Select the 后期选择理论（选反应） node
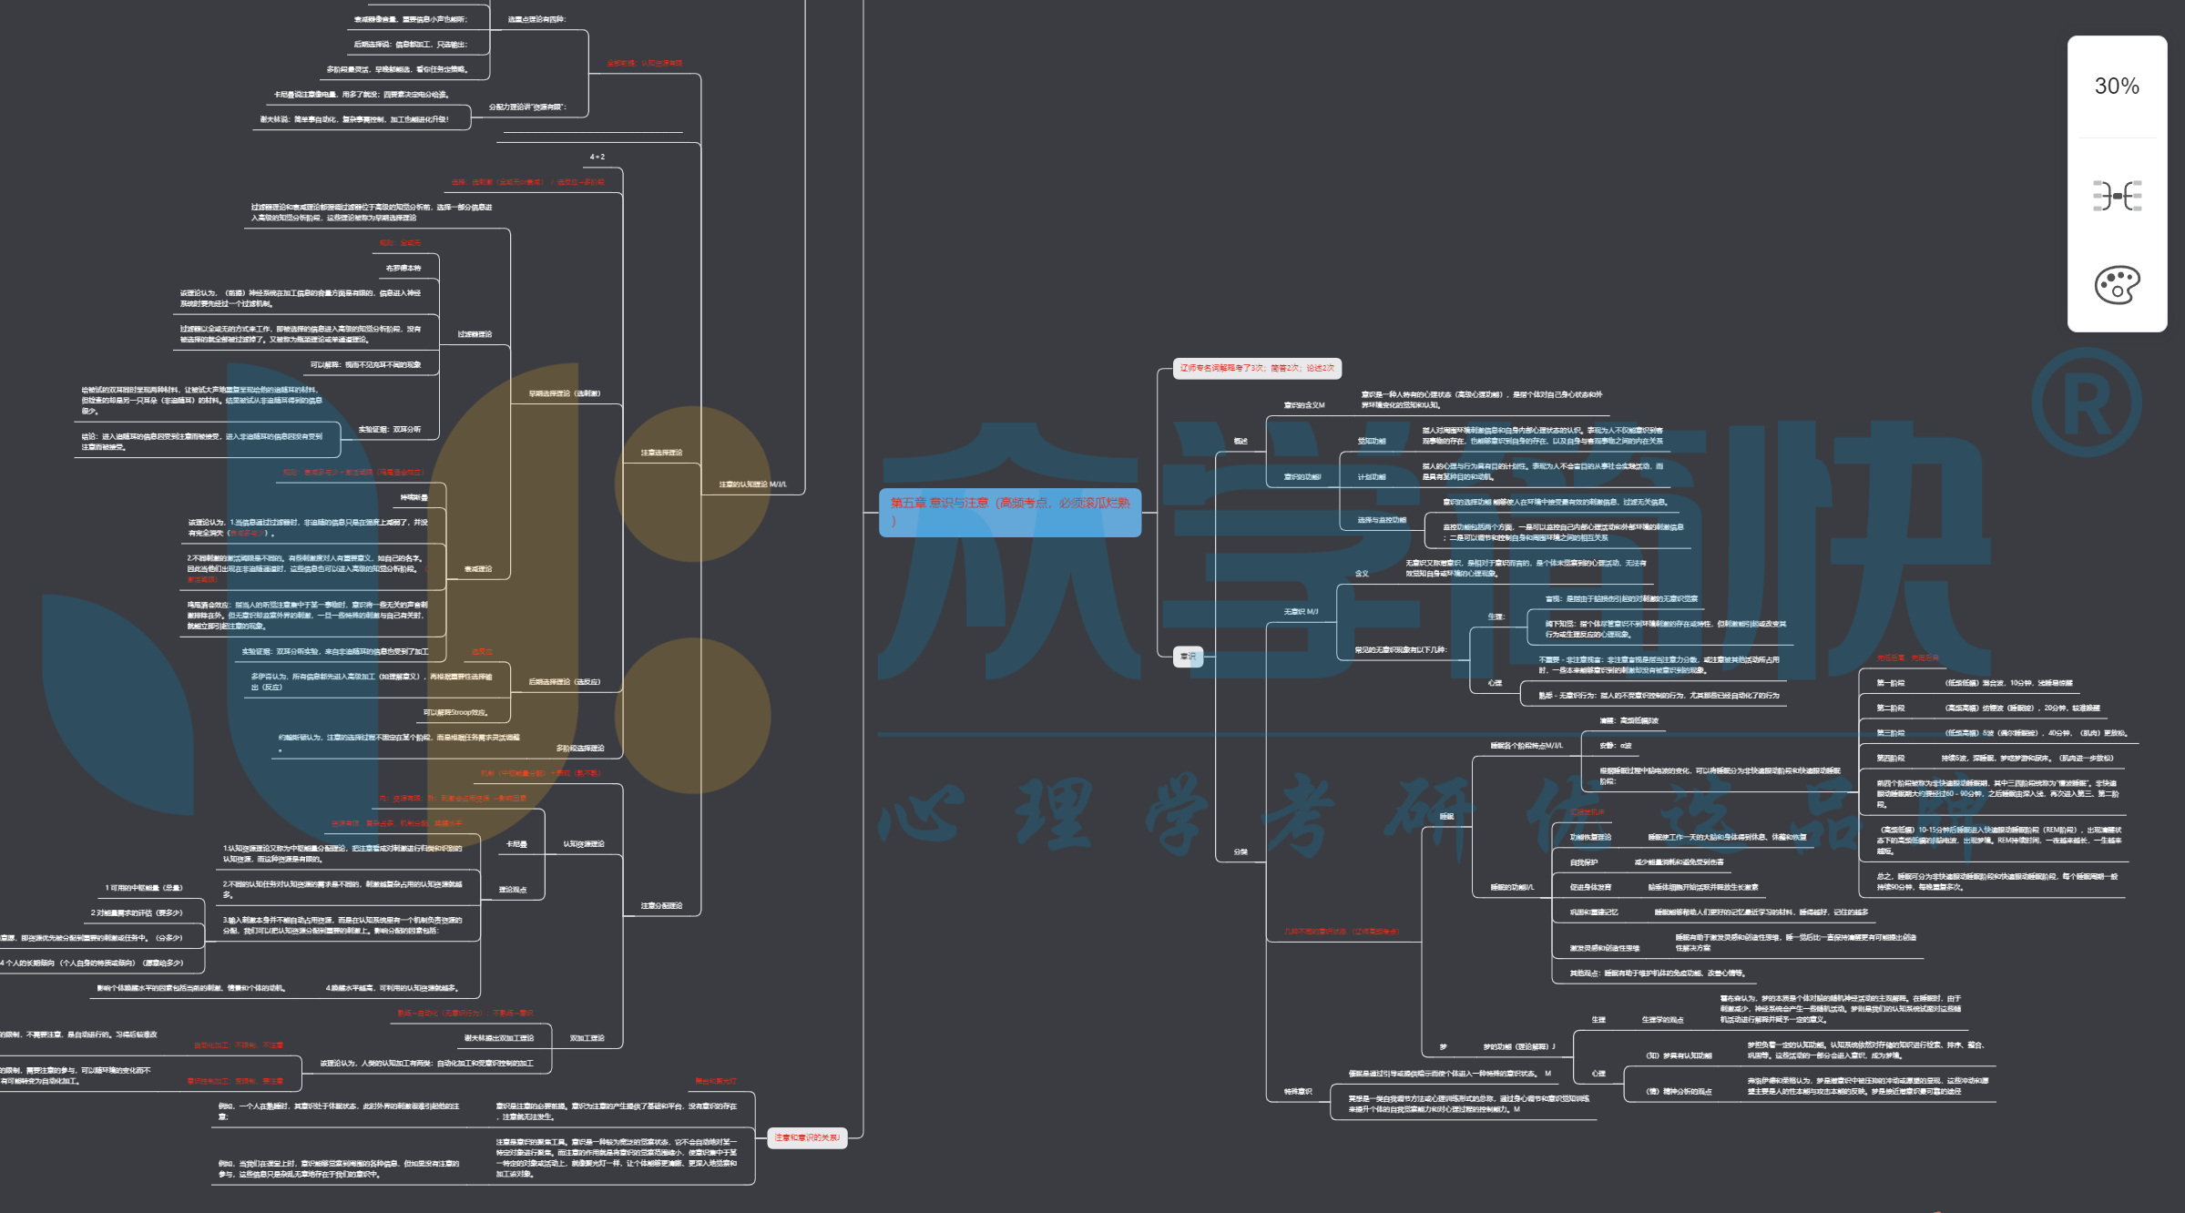This screenshot has width=2185, height=1213. pyautogui.click(x=565, y=681)
